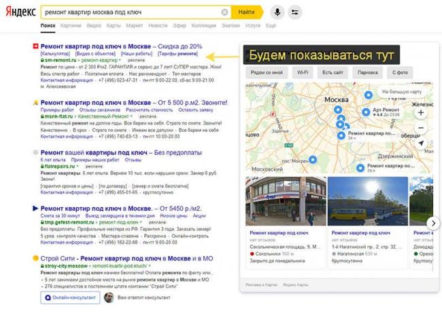
Task: Open the Калькулятор sitelink
Action: click(55, 54)
